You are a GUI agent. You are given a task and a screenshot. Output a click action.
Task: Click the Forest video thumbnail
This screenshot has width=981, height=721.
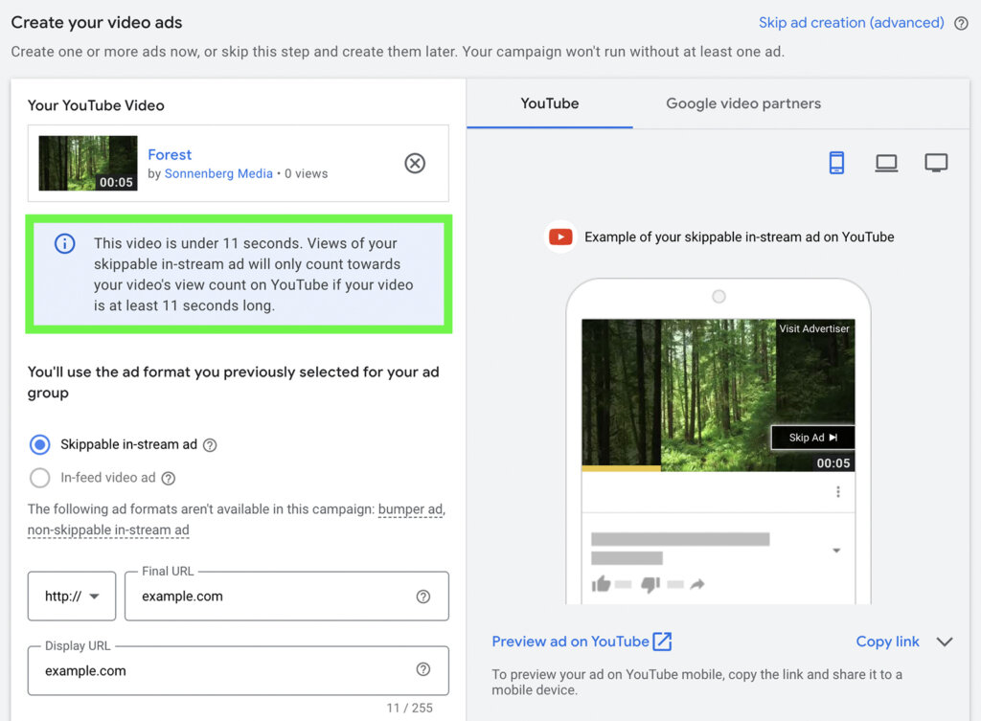87,163
